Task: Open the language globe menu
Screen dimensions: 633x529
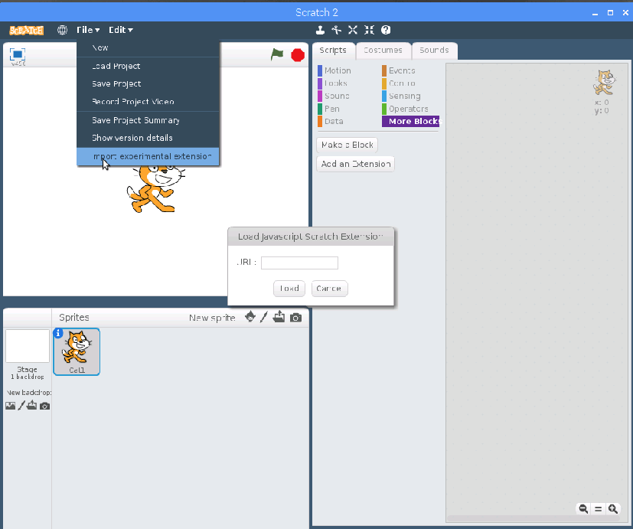Action: pyautogui.click(x=62, y=30)
